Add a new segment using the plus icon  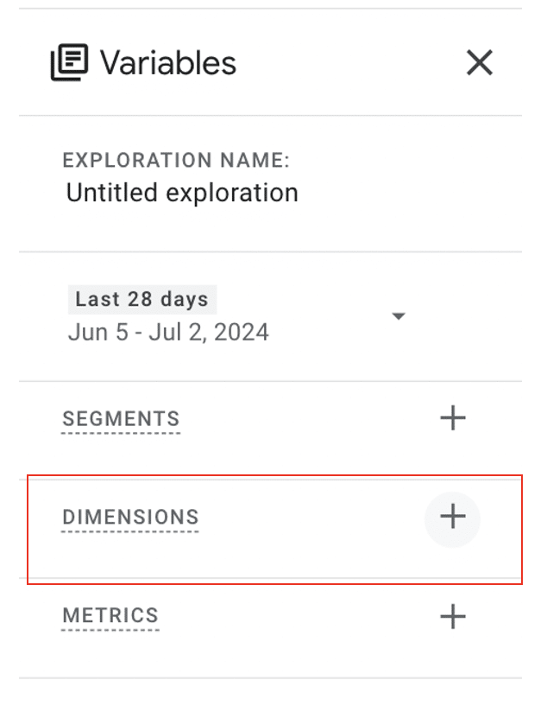pyautogui.click(x=452, y=418)
